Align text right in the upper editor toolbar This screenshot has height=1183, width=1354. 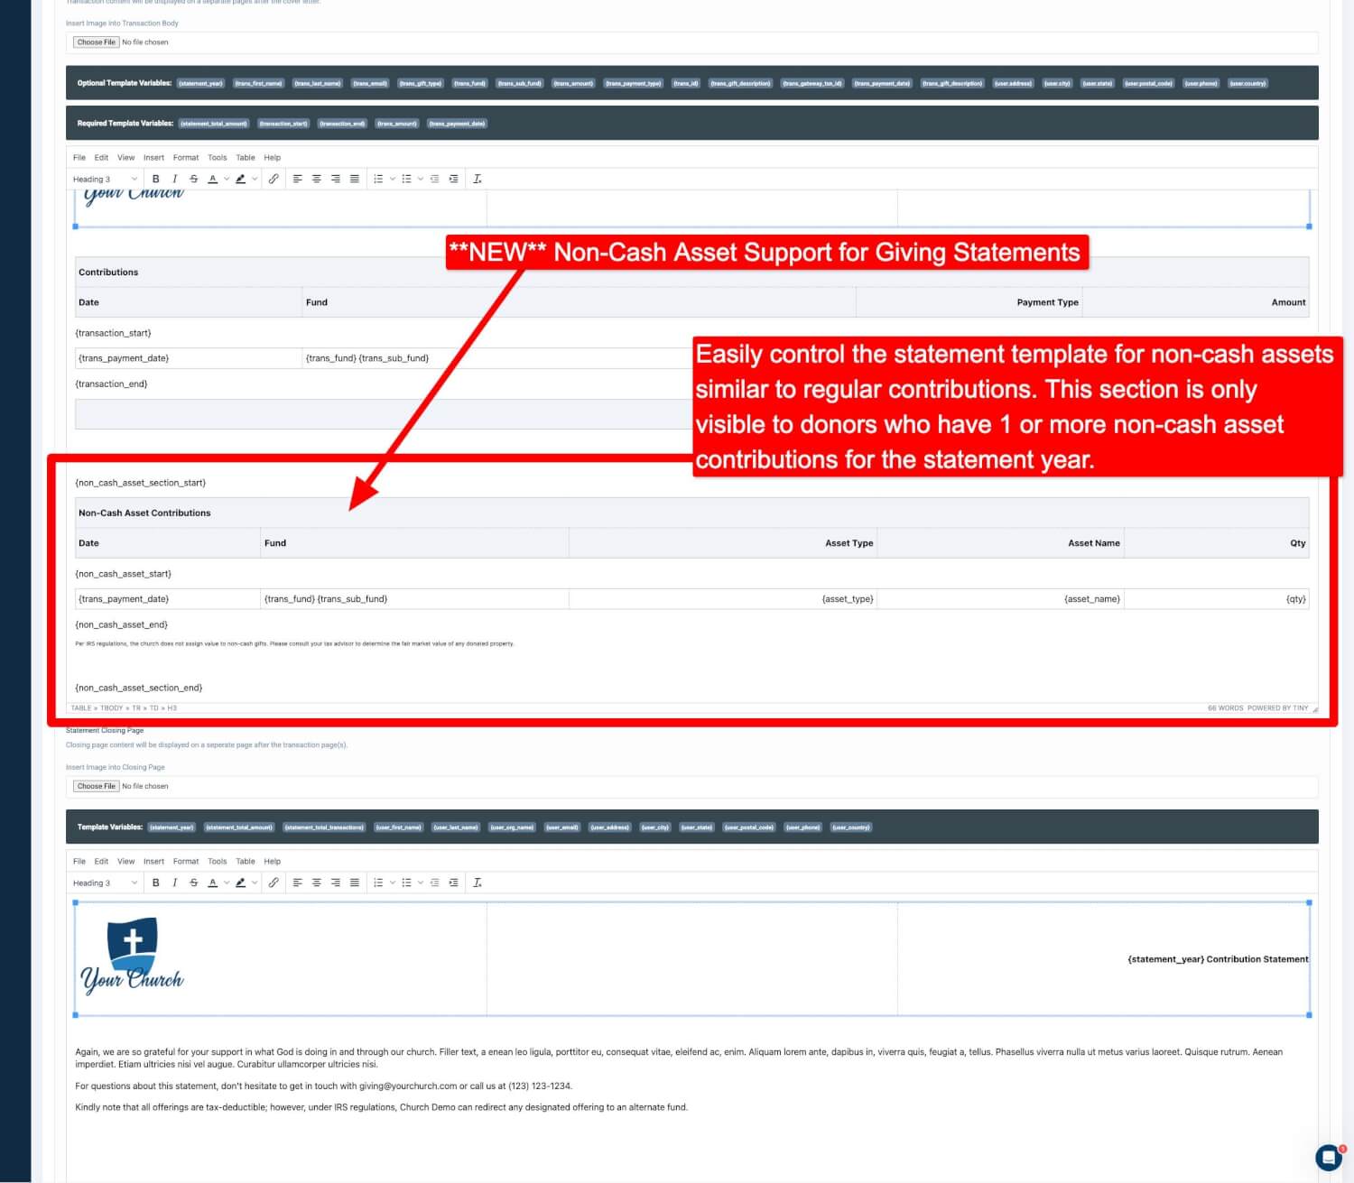pyautogui.click(x=336, y=179)
